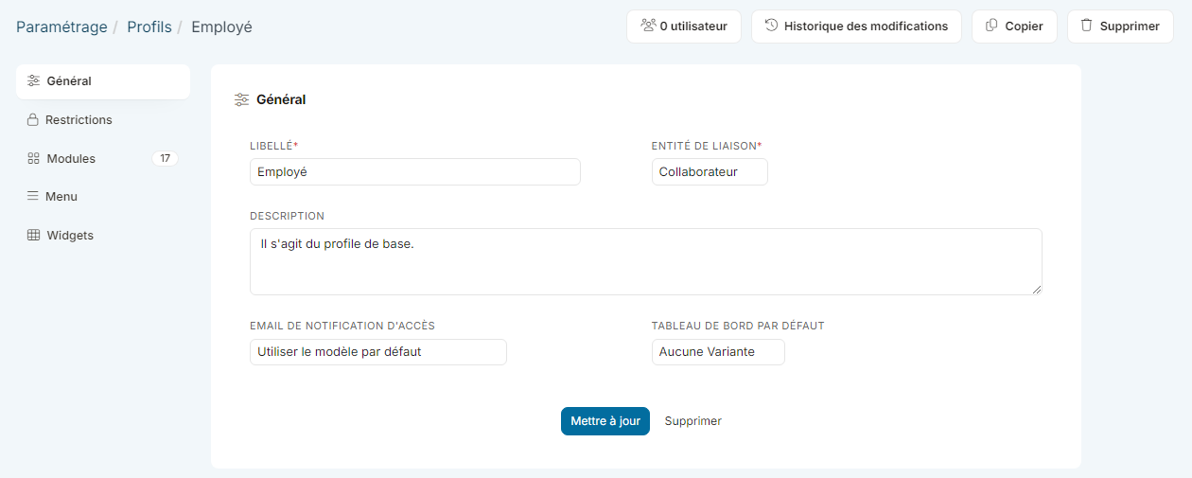
Task: Open the '0 utilisateur' button
Action: (684, 27)
